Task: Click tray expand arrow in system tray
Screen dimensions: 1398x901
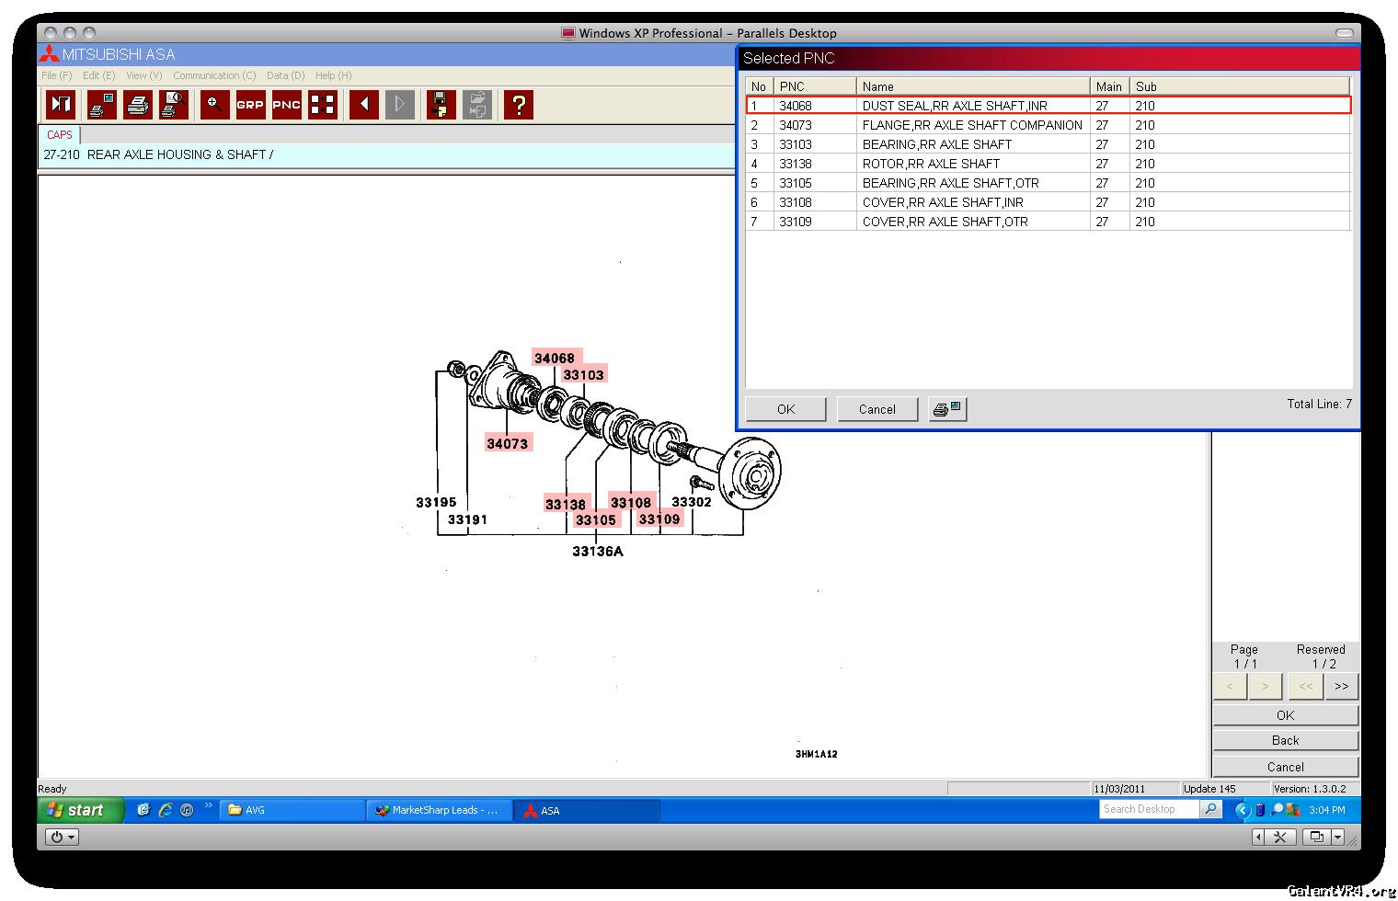Action: (1243, 810)
